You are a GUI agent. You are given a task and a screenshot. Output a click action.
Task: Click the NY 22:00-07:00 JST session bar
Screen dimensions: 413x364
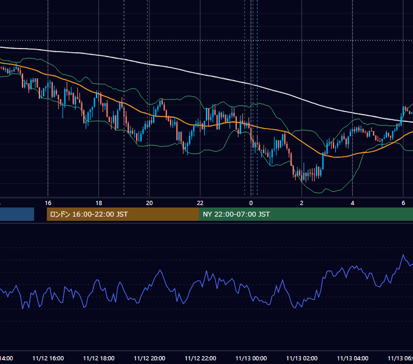[306, 214]
